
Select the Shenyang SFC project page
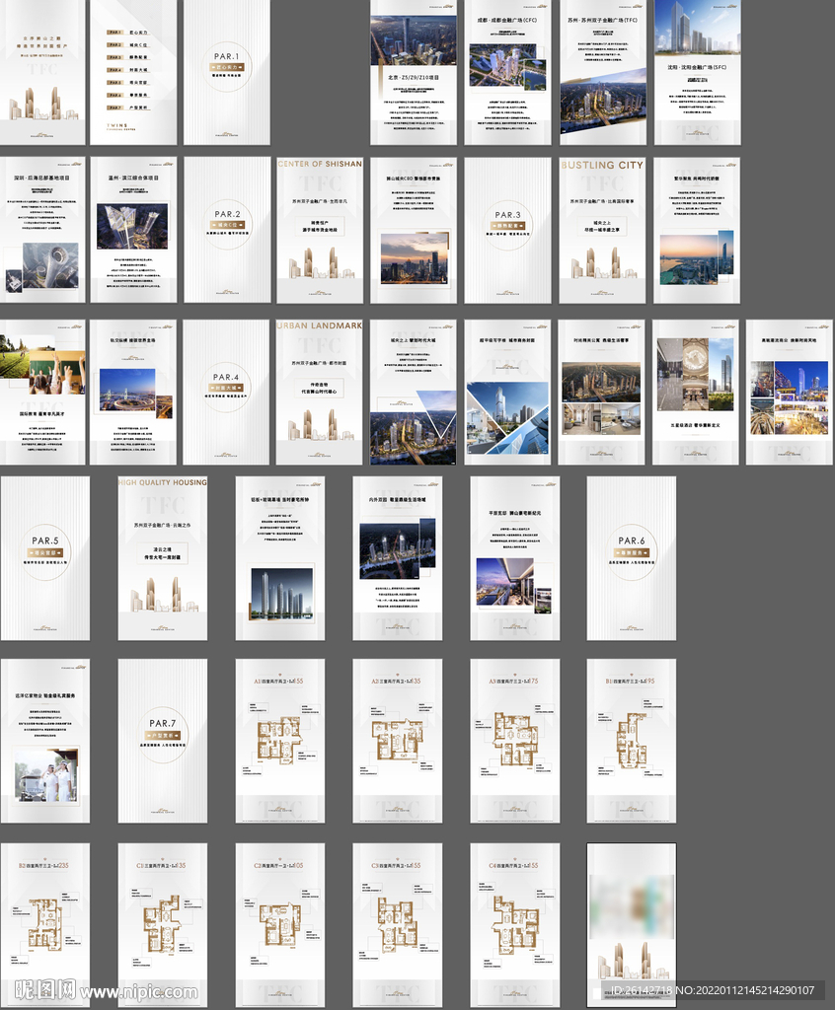pyautogui.click(x=698, y=72)
